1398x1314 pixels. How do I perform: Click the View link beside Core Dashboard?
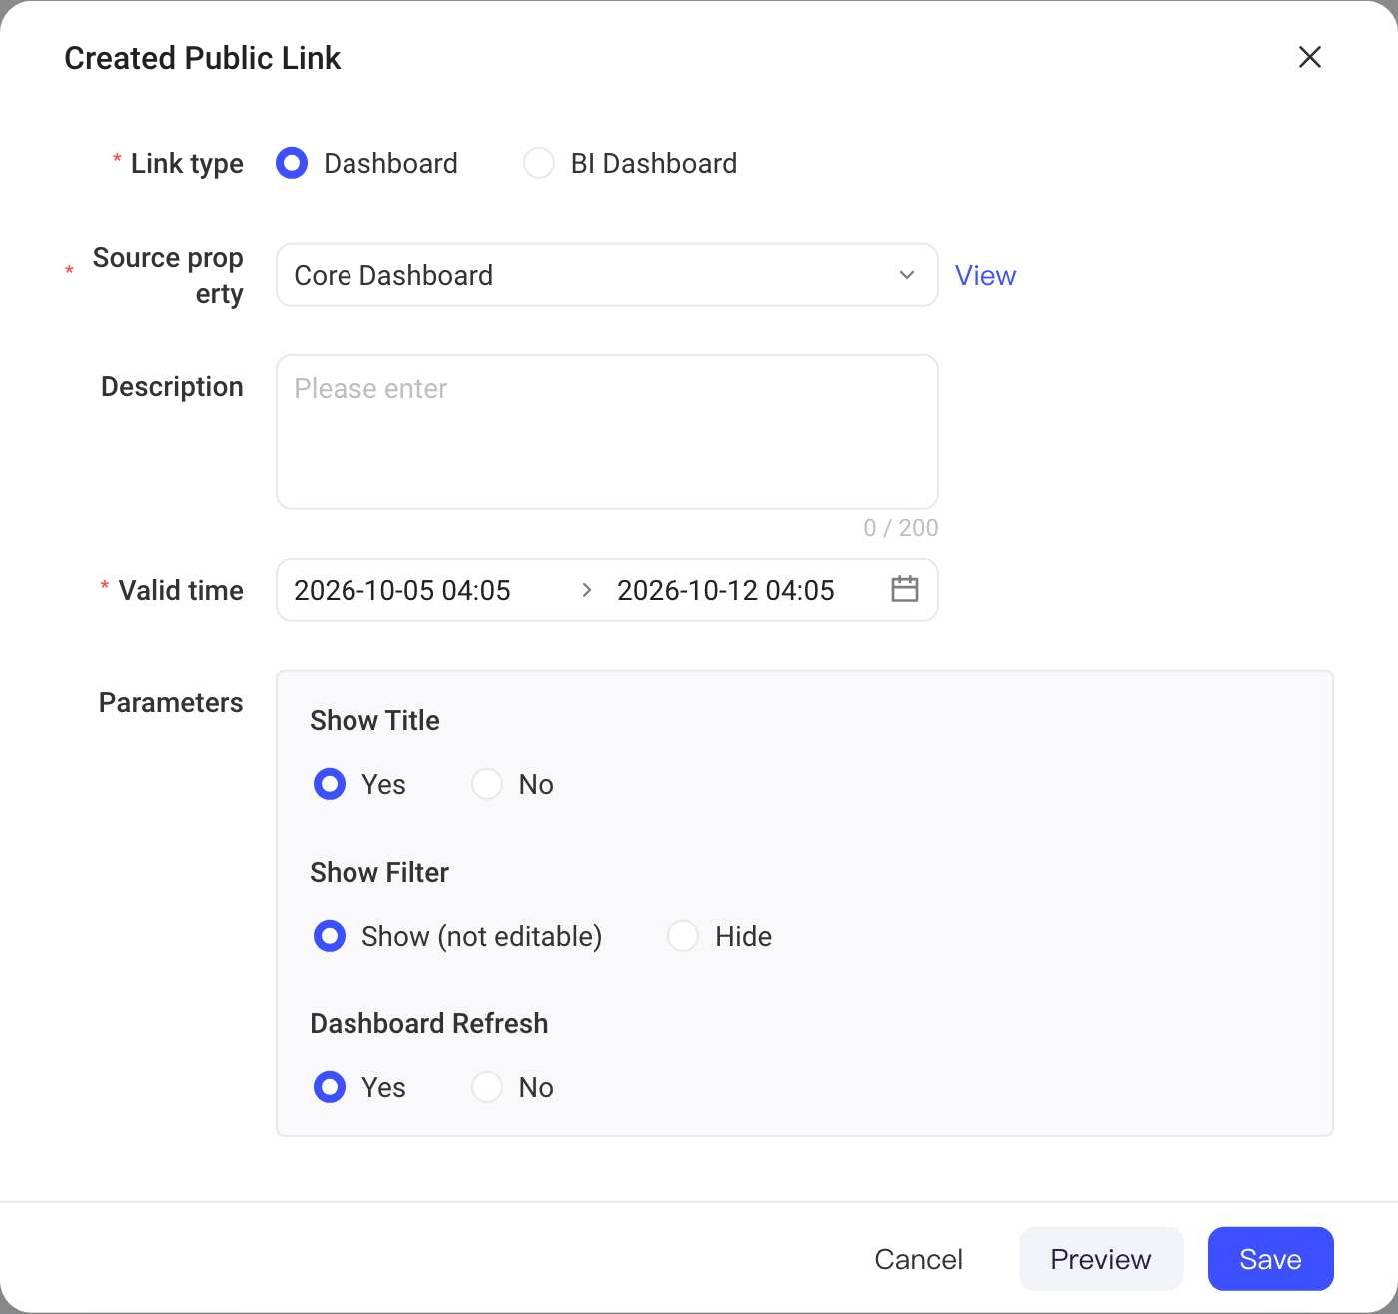985,275
